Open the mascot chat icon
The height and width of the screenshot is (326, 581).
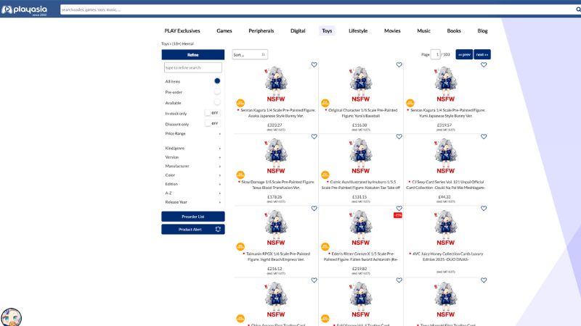(11, 317)
